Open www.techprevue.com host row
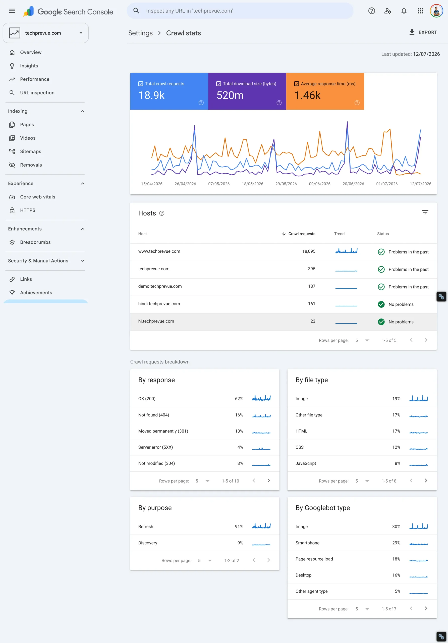The image size is (448, 643). point(283,252)
